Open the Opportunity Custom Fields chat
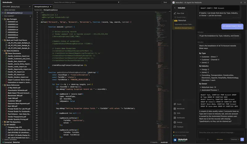This screenshot has width=247, height=144. tap(183, 24)
